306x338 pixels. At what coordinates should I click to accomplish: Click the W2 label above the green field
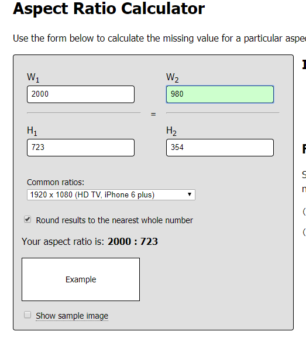click(172, 77)
